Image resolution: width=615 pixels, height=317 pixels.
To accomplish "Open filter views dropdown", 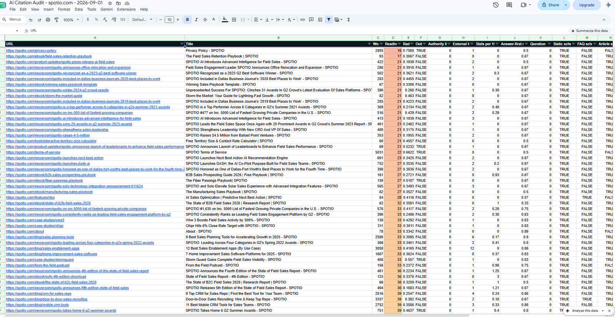I will point(338,20).
